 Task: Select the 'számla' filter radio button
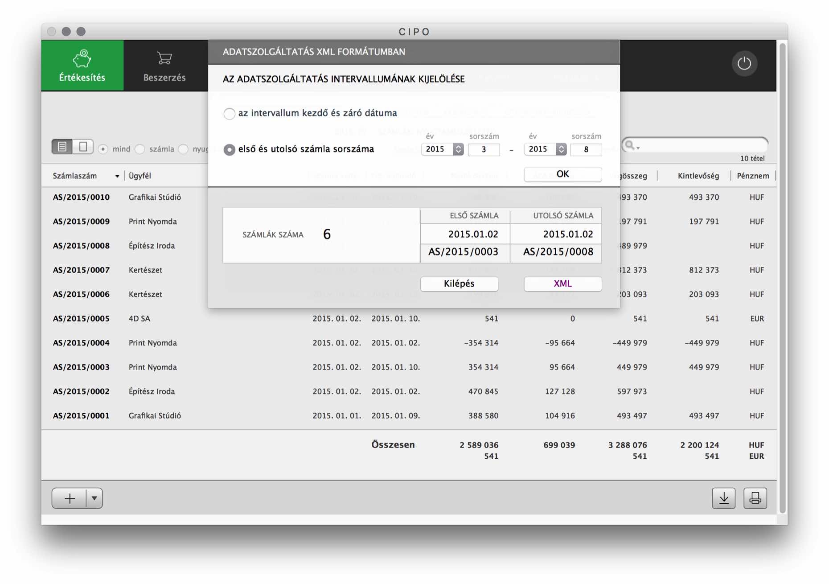(x=140, y=149)
